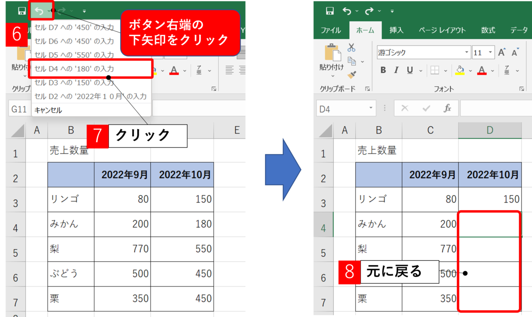Open the font size 11 dropdown

[x=490, y=53]
